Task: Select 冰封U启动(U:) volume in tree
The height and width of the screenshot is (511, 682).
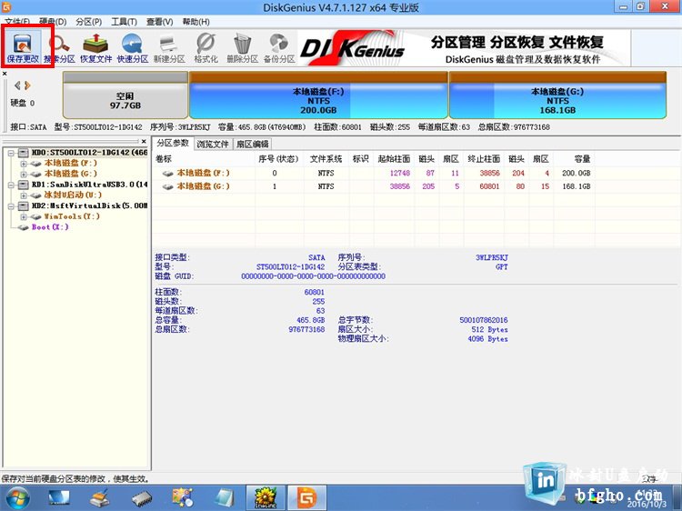Action: pos(73,195)
